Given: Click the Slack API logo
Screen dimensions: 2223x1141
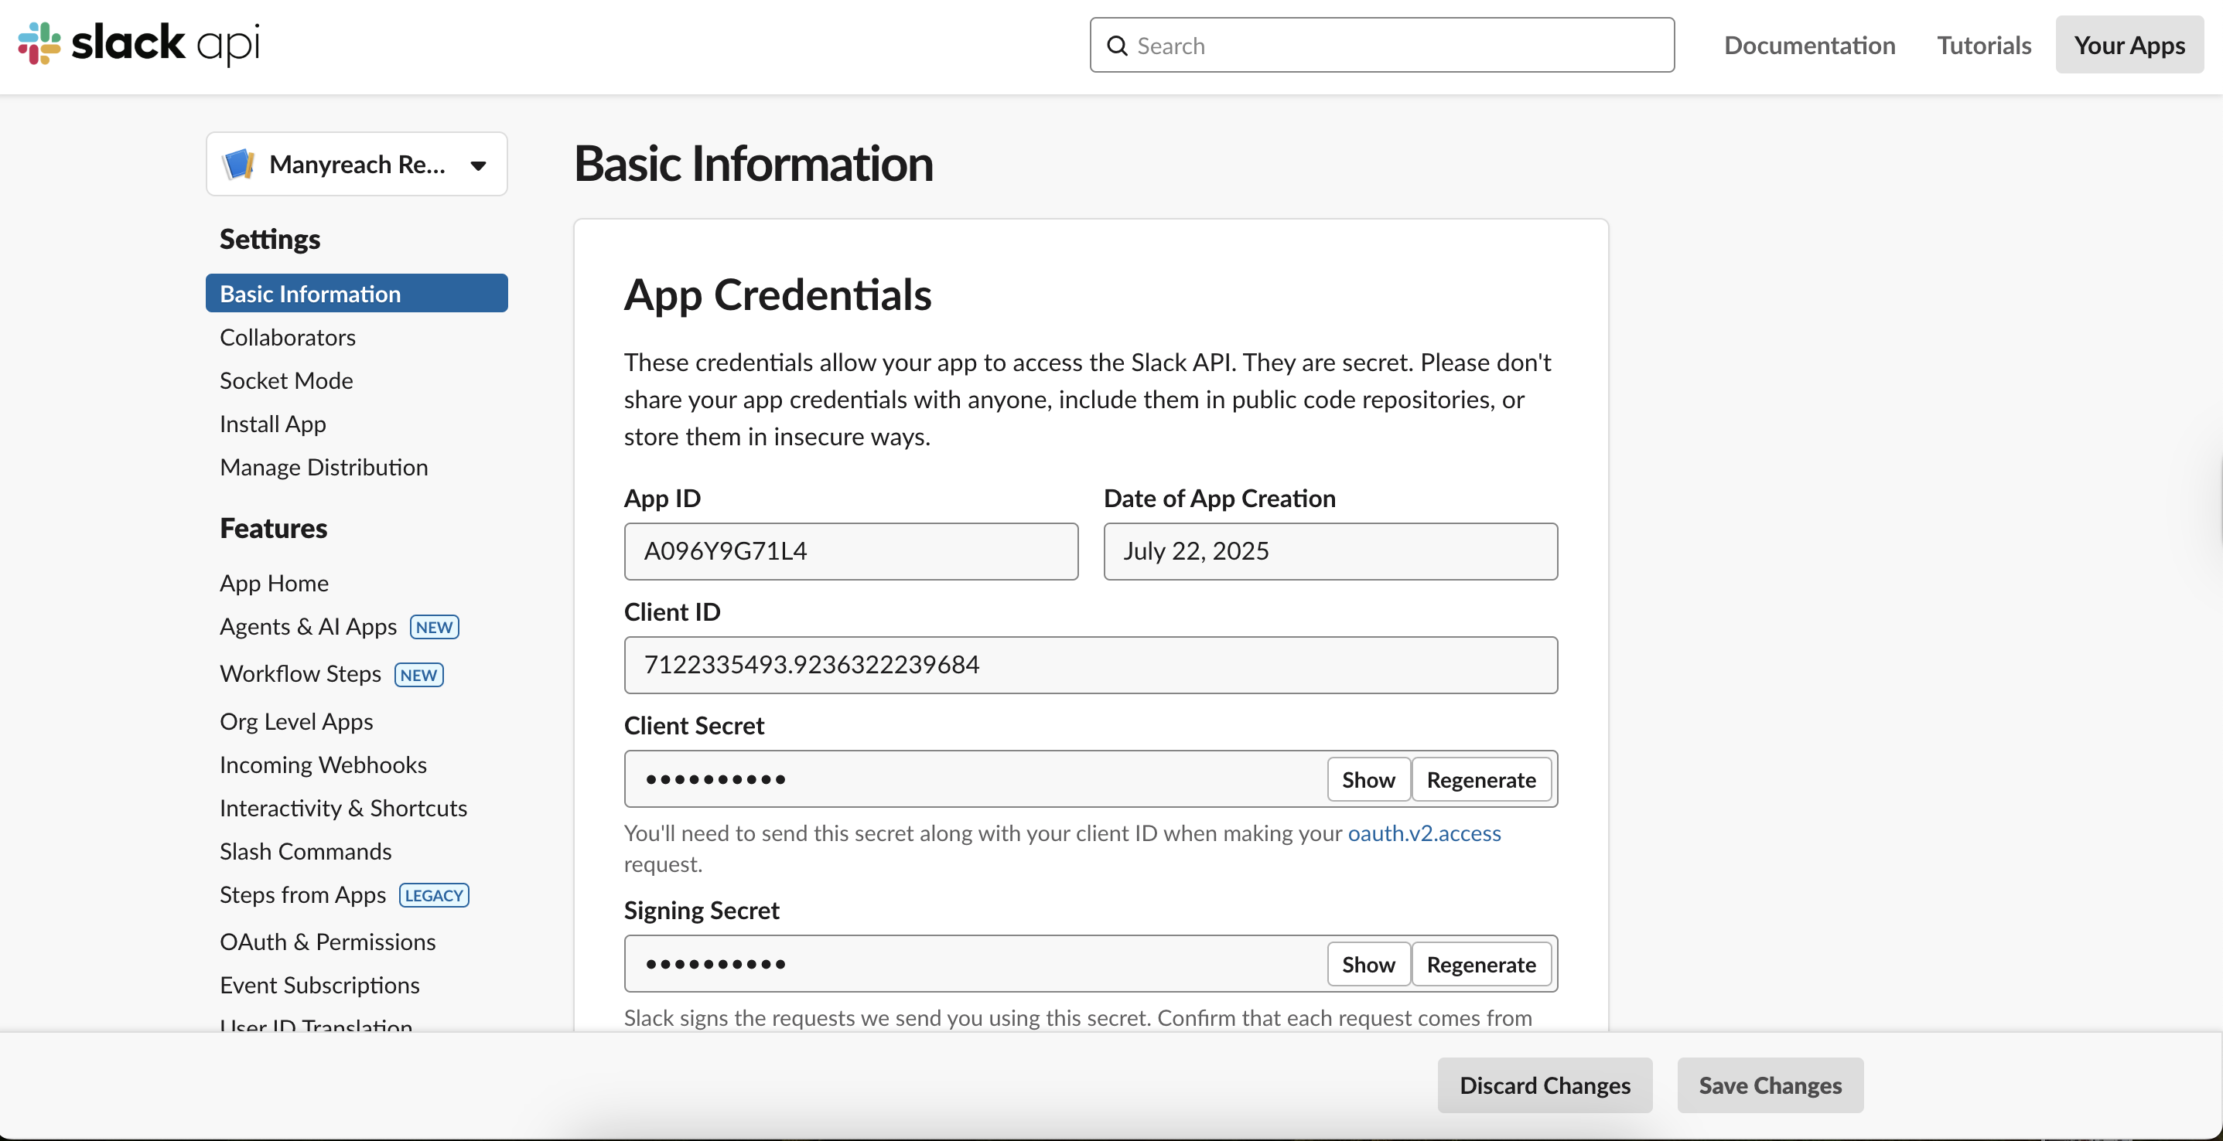Looking at the screenshot, I should [138, 43].
